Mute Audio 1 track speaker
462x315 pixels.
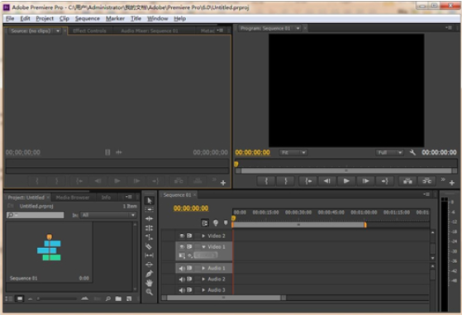tap(182, 268)
